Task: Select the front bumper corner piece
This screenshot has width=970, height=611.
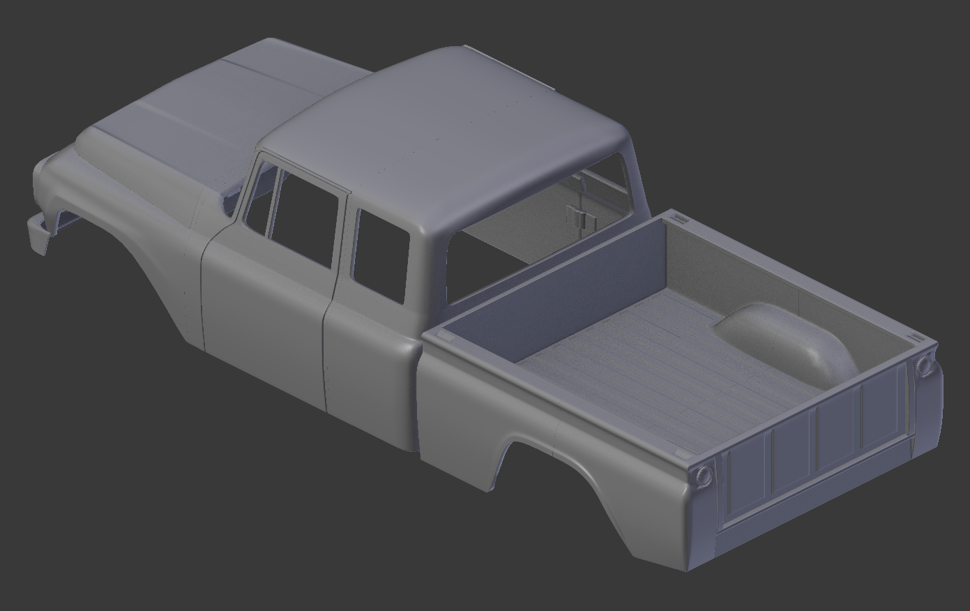Action: [x=40, y=234]
